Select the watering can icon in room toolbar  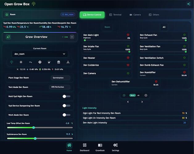pos(49,62)
